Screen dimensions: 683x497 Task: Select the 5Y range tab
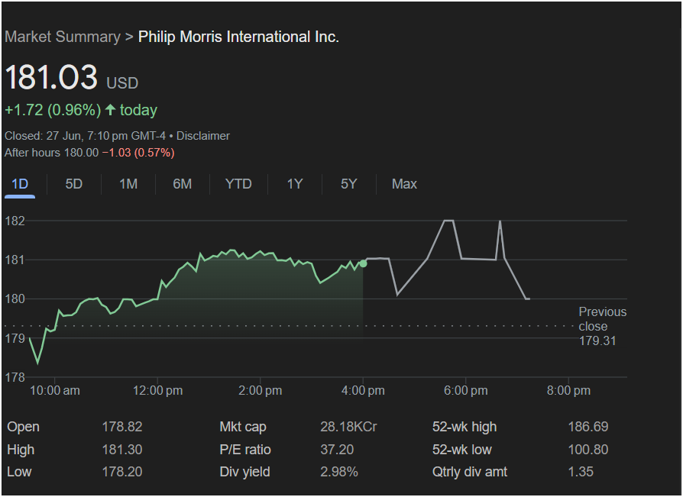(348, 184)
